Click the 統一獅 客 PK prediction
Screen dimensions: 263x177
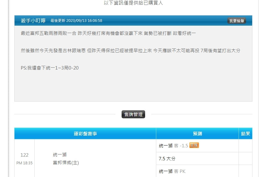click(172, 171)
